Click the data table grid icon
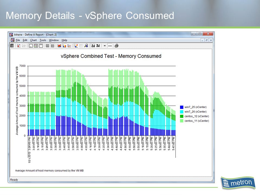 [x=12, y=45]
